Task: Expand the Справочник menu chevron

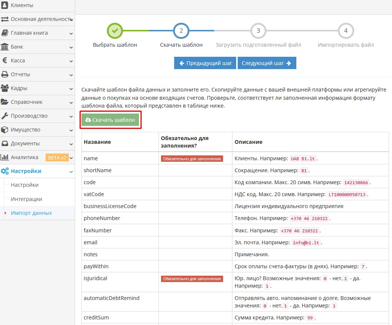Action: tap(71, 102)
